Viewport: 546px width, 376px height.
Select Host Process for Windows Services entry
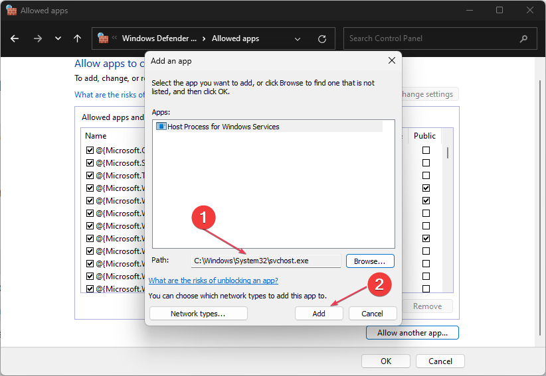tap(269, 127)
